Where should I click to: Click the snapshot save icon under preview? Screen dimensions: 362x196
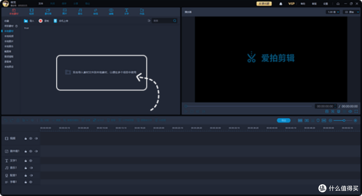coord(327,112)
